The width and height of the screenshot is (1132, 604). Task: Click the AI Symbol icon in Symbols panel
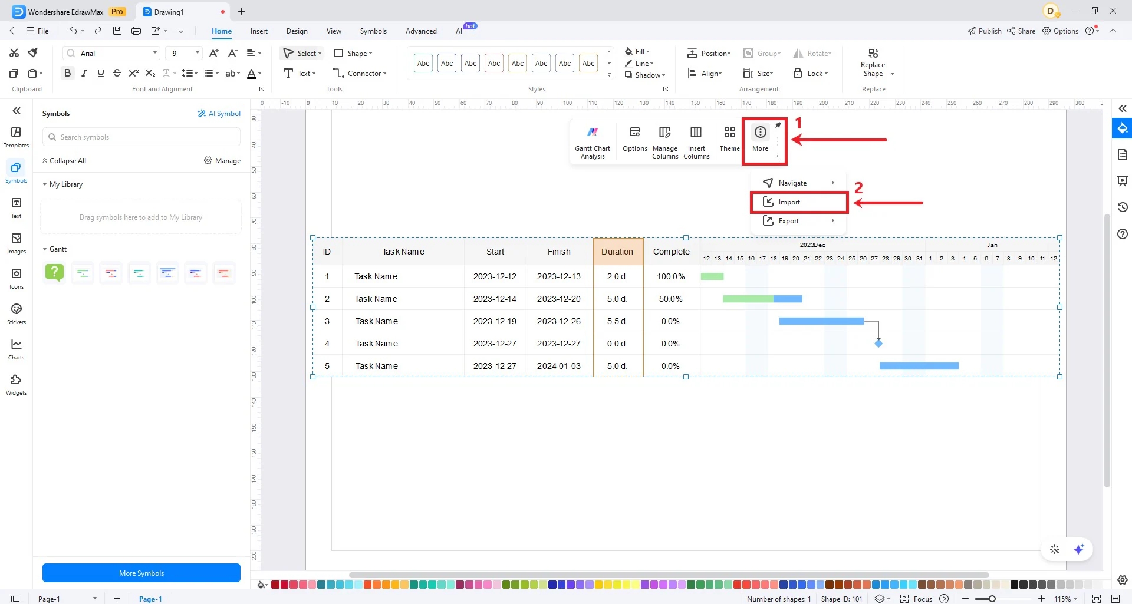click(219, 113)
